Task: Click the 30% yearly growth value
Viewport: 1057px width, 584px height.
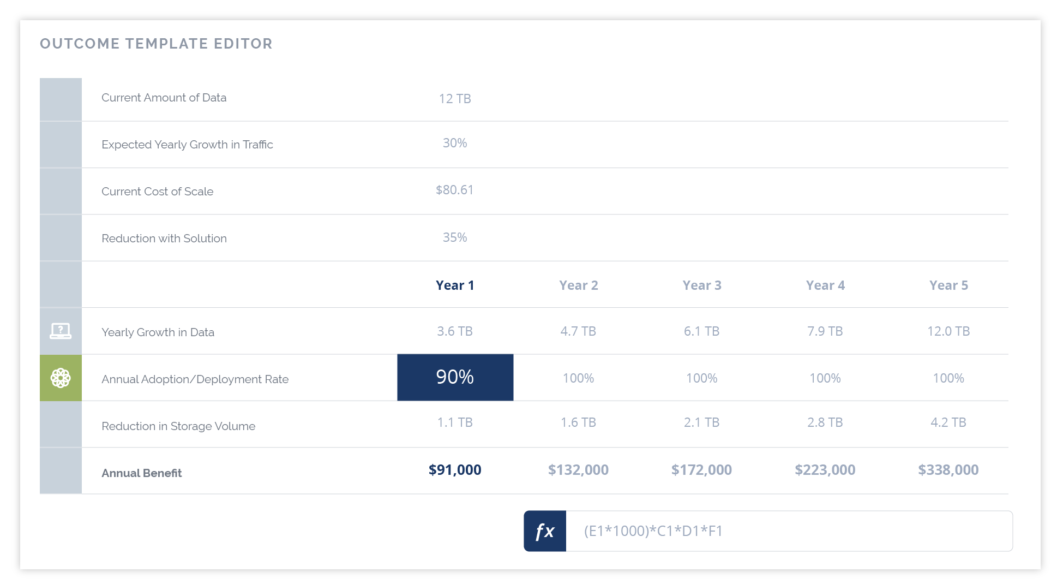Action: [455, 143]
